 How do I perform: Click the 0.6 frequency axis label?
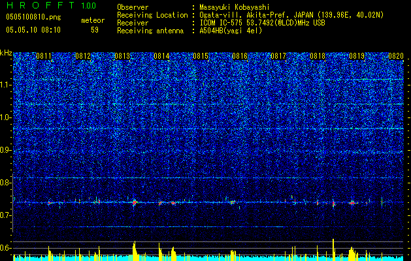pos(5,248)
